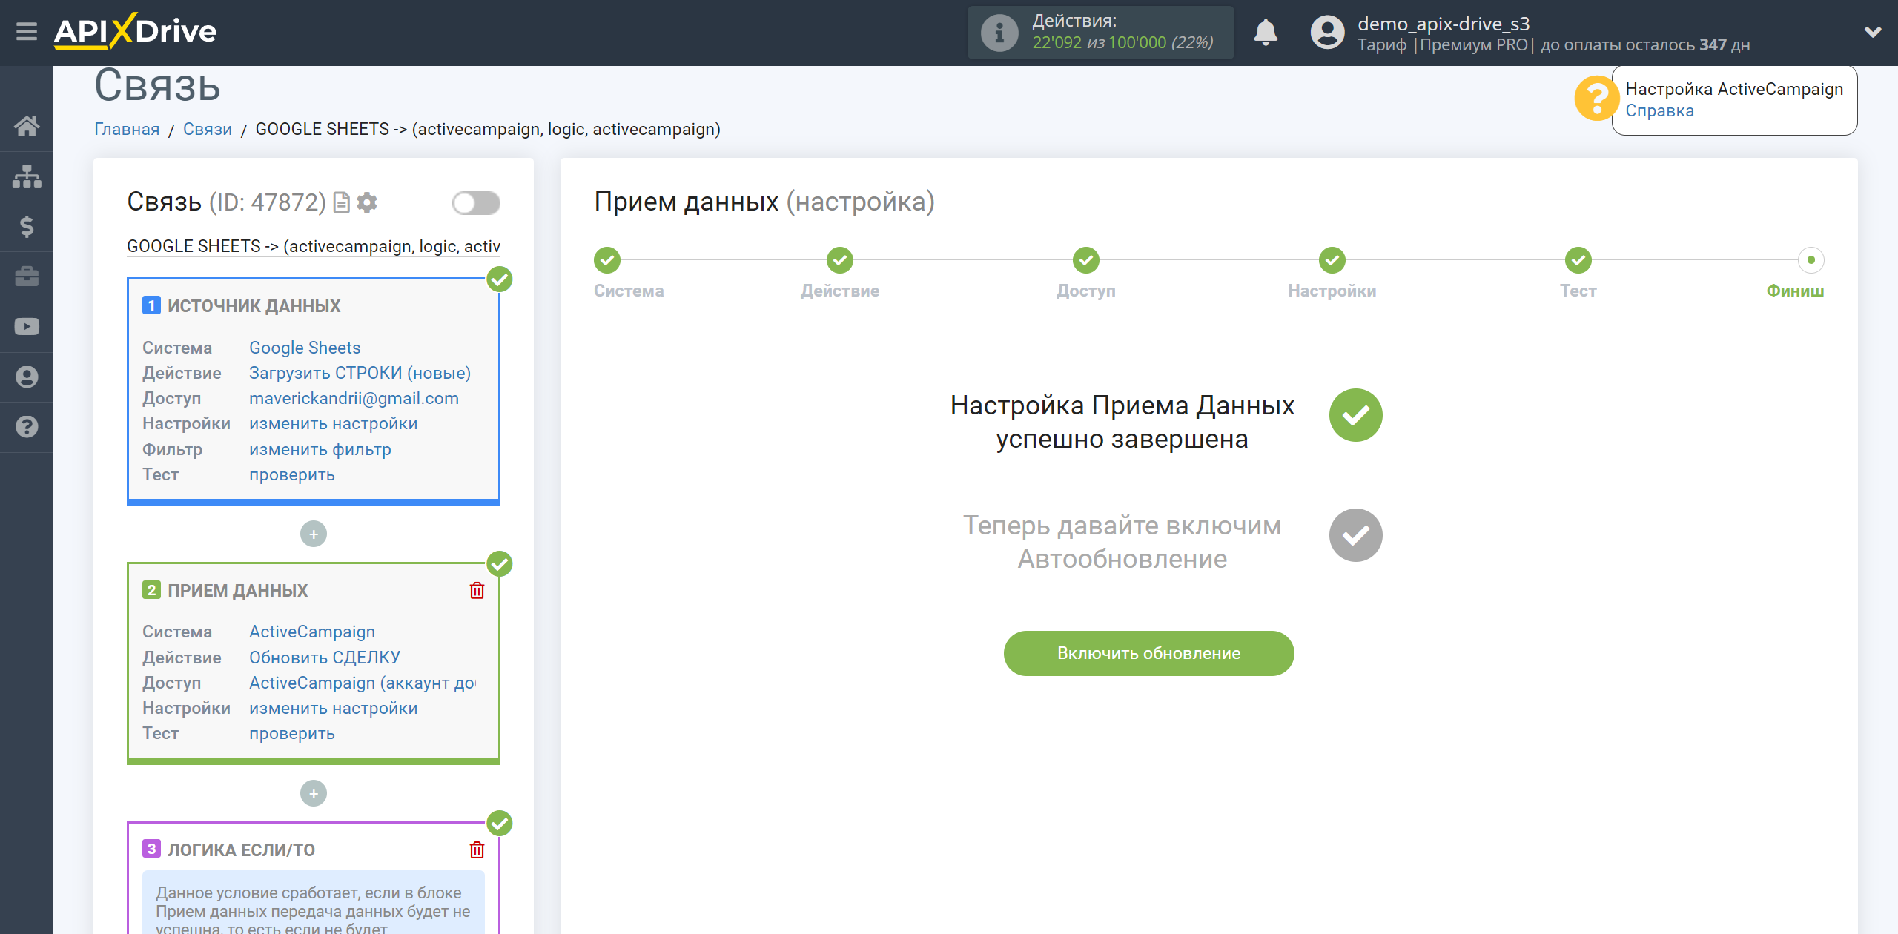Click the user avatar icon
The width and height of the screenshot is (1898, 934).
tap(1326, 33)
